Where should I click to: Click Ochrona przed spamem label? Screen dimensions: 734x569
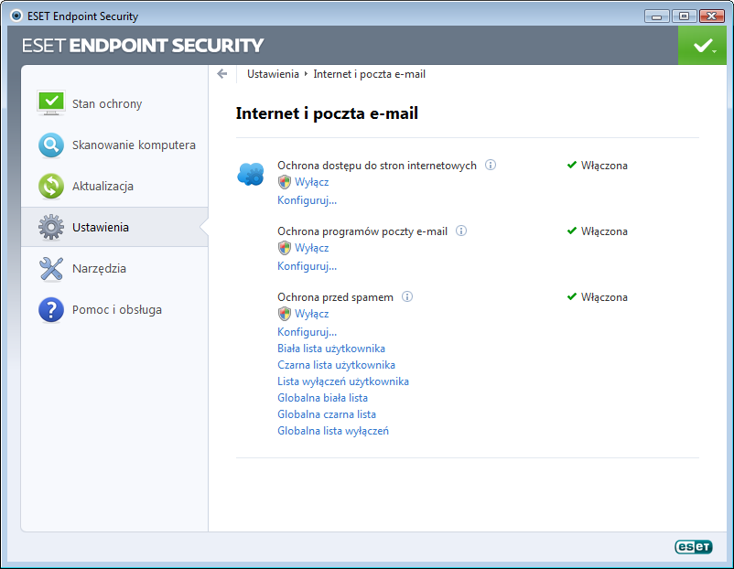[335, 297]
